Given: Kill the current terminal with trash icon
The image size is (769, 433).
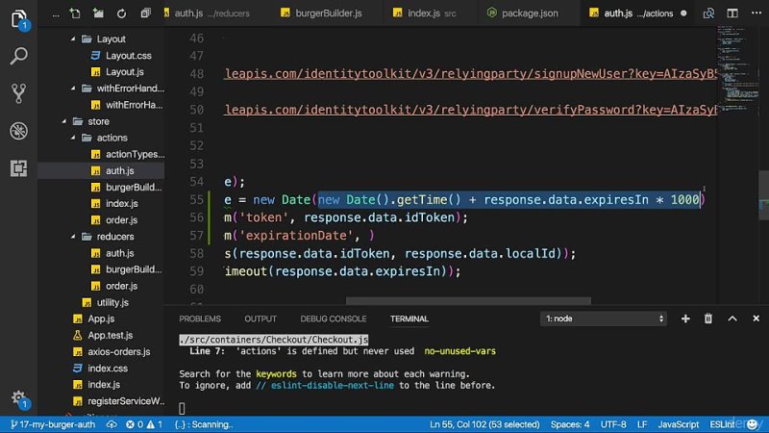Looking at the screenshot, I should [708, 318].
